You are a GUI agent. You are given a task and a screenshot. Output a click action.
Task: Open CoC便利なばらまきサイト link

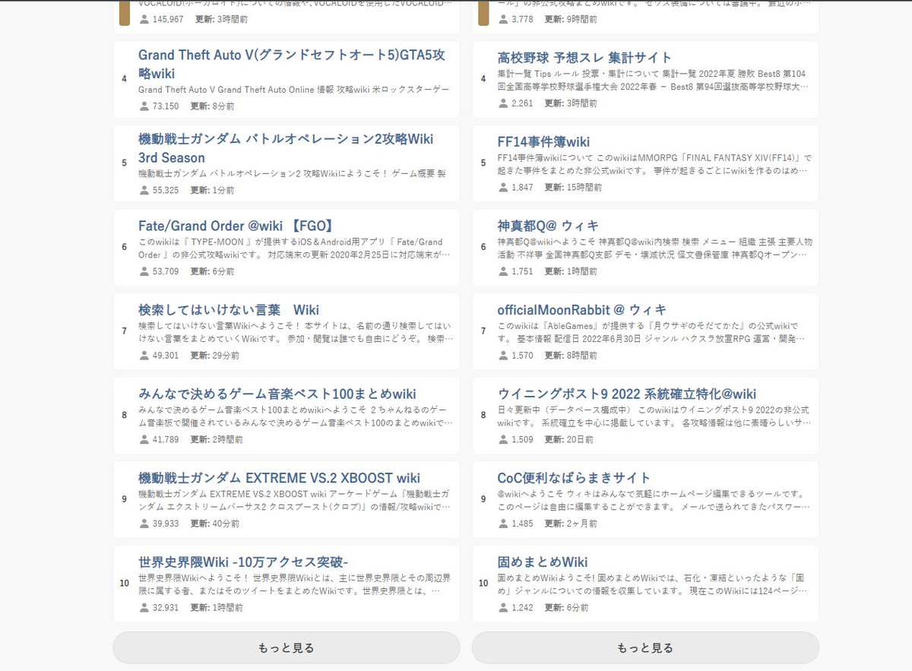coord(574,478)
